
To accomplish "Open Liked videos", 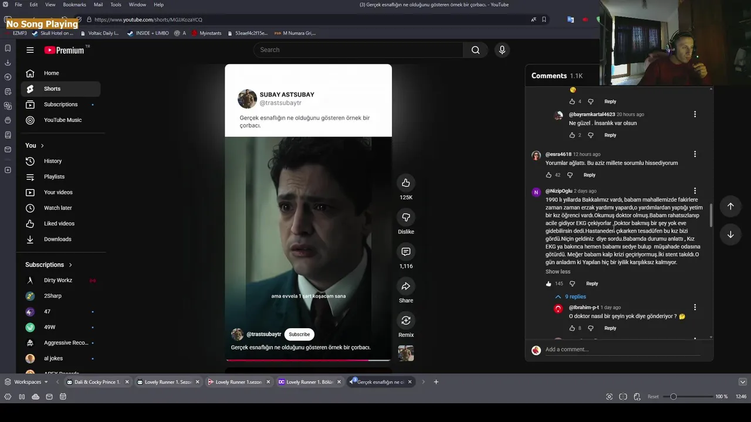I will click(x=60, y=223).
